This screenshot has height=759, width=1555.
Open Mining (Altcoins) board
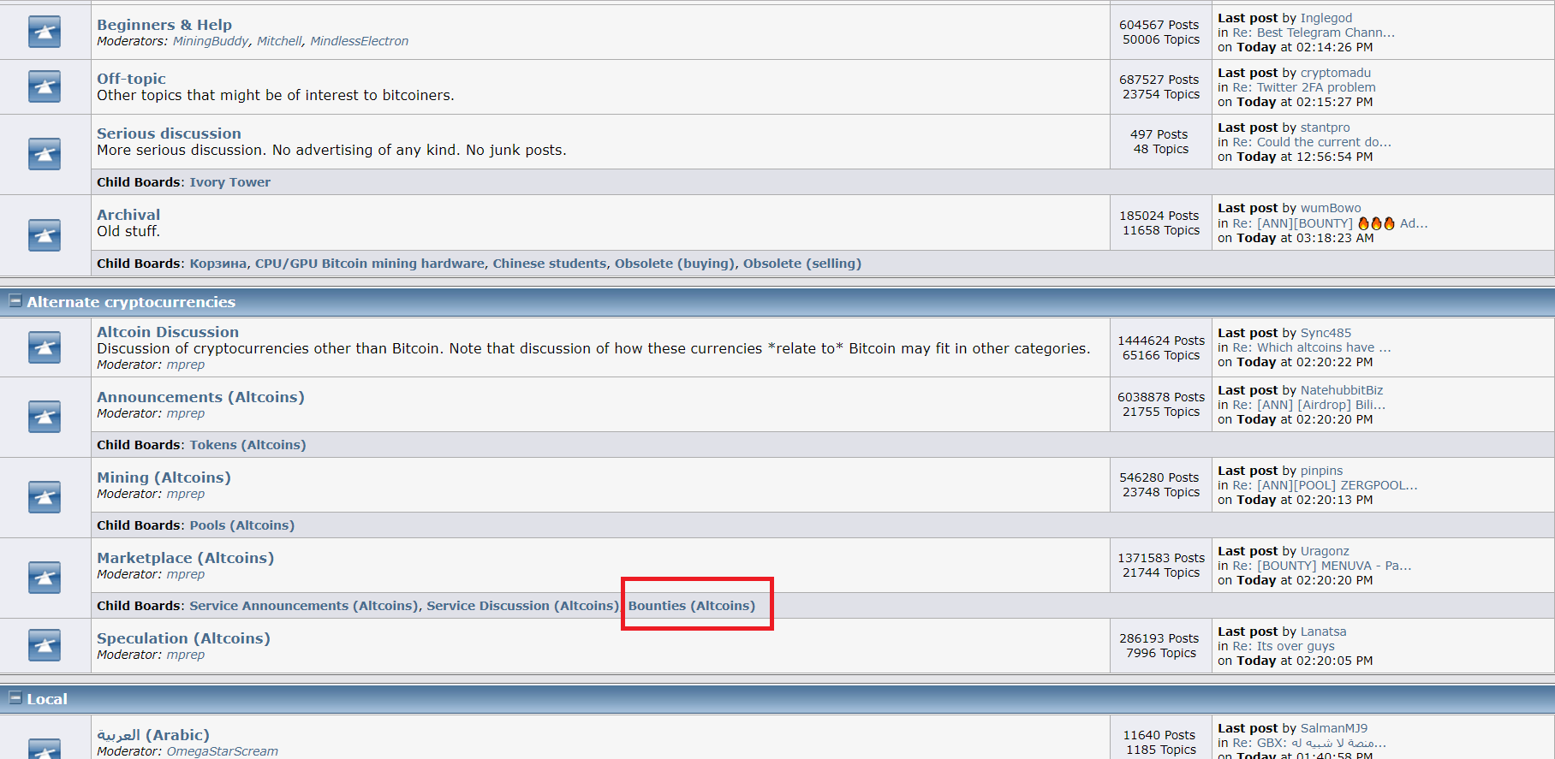click(164, 477)
